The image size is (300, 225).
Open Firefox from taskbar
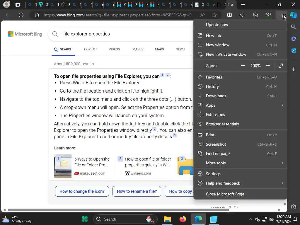click(183, 219)
